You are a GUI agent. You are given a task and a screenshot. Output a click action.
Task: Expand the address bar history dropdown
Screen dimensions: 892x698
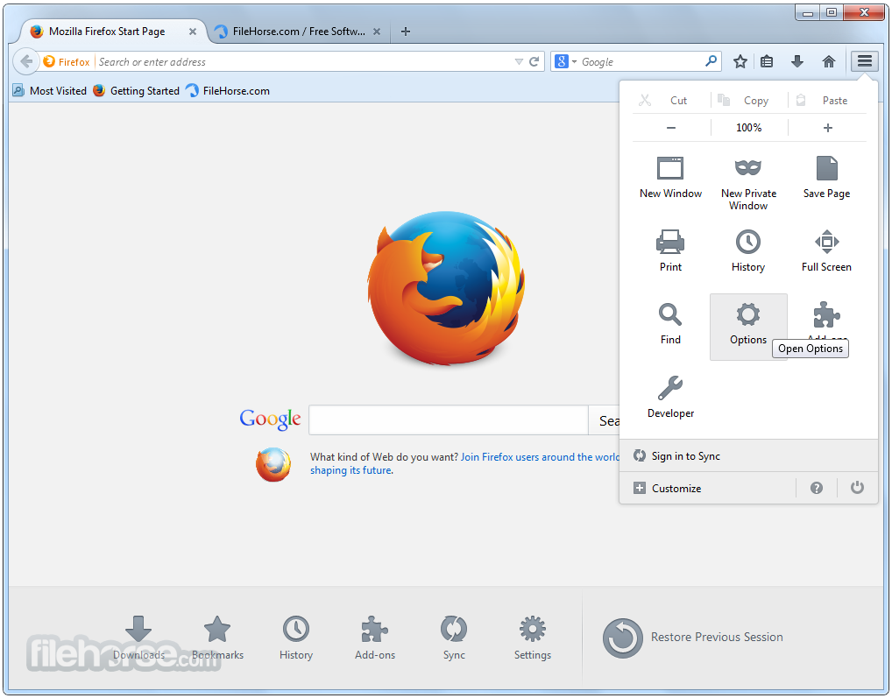pos(518,61)
